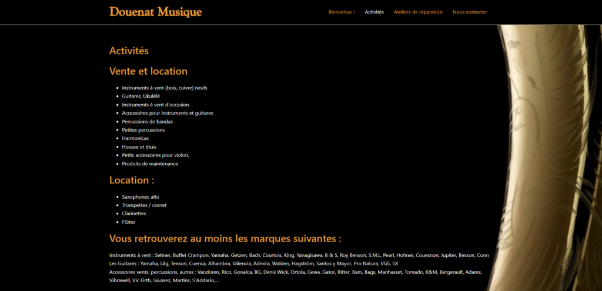Screen dimensions: 602x291
Task: Click Accessoires pour instruments et guitares
Action: click(168, 113)
